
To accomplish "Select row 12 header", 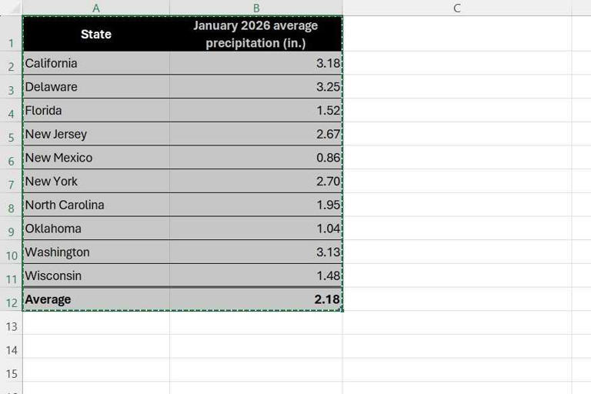I will coord(11,299).
